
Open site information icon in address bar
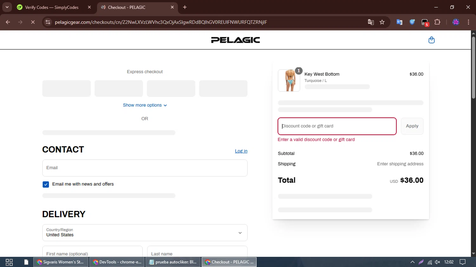coord(48,22)
